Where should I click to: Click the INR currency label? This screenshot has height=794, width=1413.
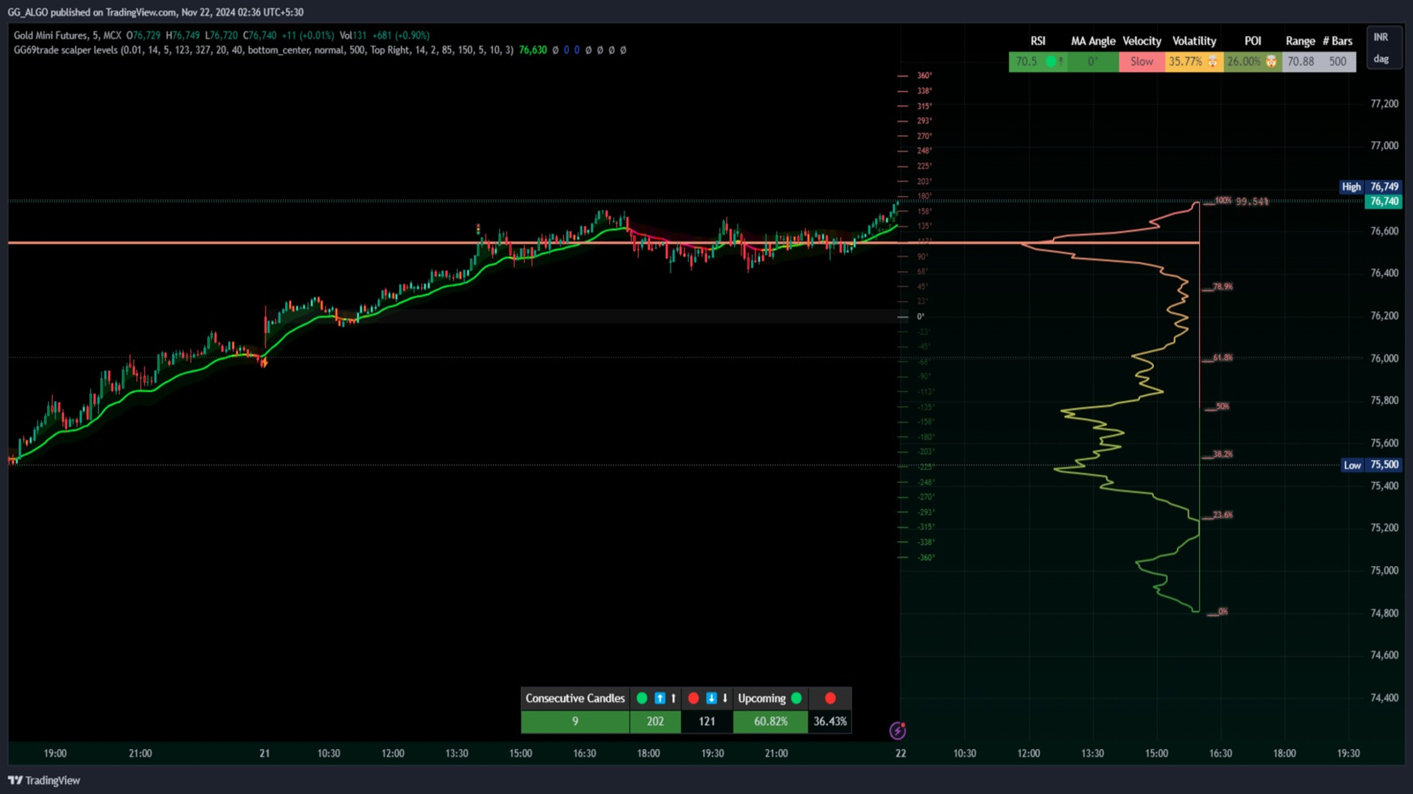click(x=1380, y=37)
